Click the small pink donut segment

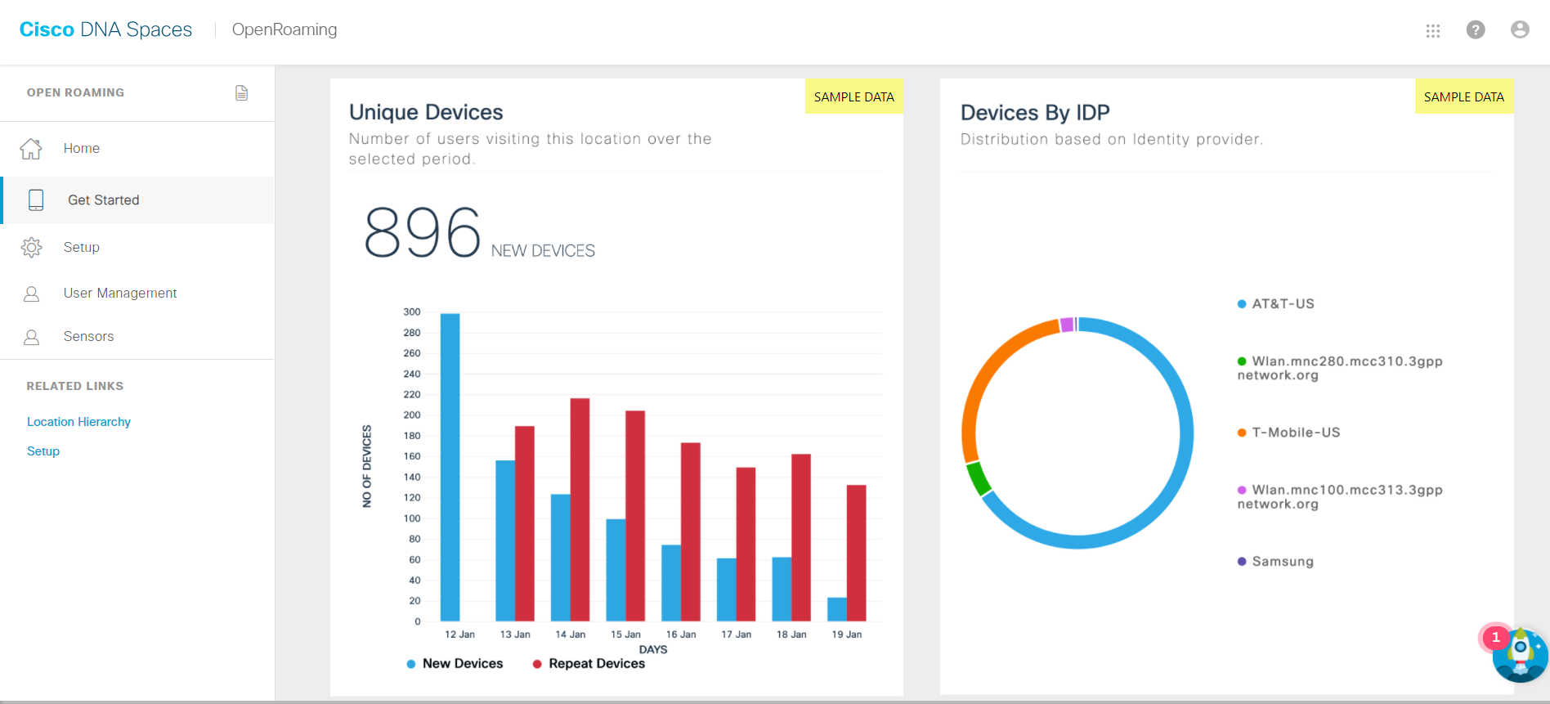coord(1066,325)
